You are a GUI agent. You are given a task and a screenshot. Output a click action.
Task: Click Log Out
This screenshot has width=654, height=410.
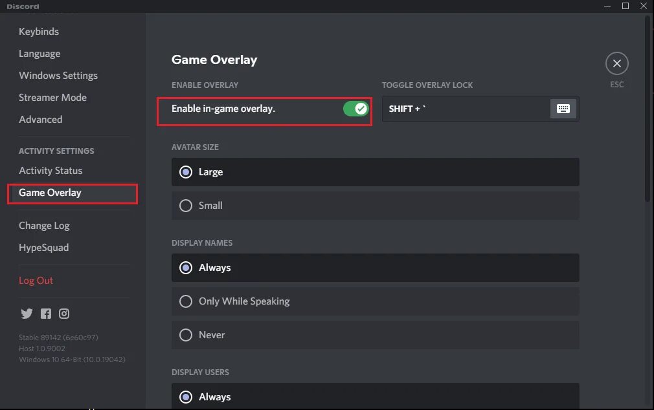36,281
